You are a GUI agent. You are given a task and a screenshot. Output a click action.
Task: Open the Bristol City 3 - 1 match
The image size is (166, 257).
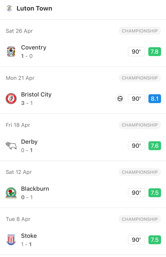(x=83, y=99)
